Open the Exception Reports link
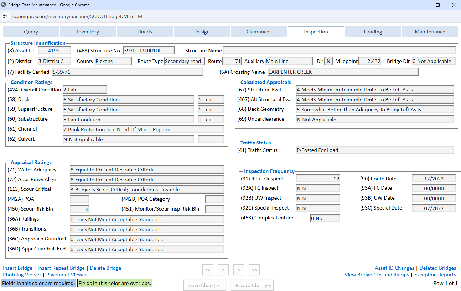The height and width of the screenshot is (291, 461). point(435,275)
